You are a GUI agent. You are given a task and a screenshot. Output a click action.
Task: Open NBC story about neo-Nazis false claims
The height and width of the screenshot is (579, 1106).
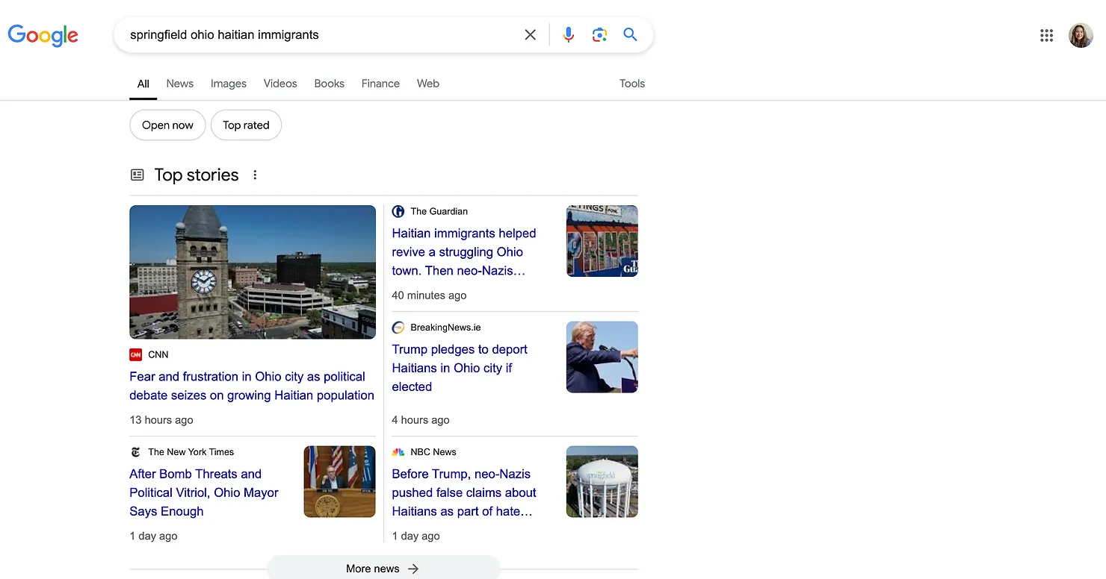(x=464, y=492)
